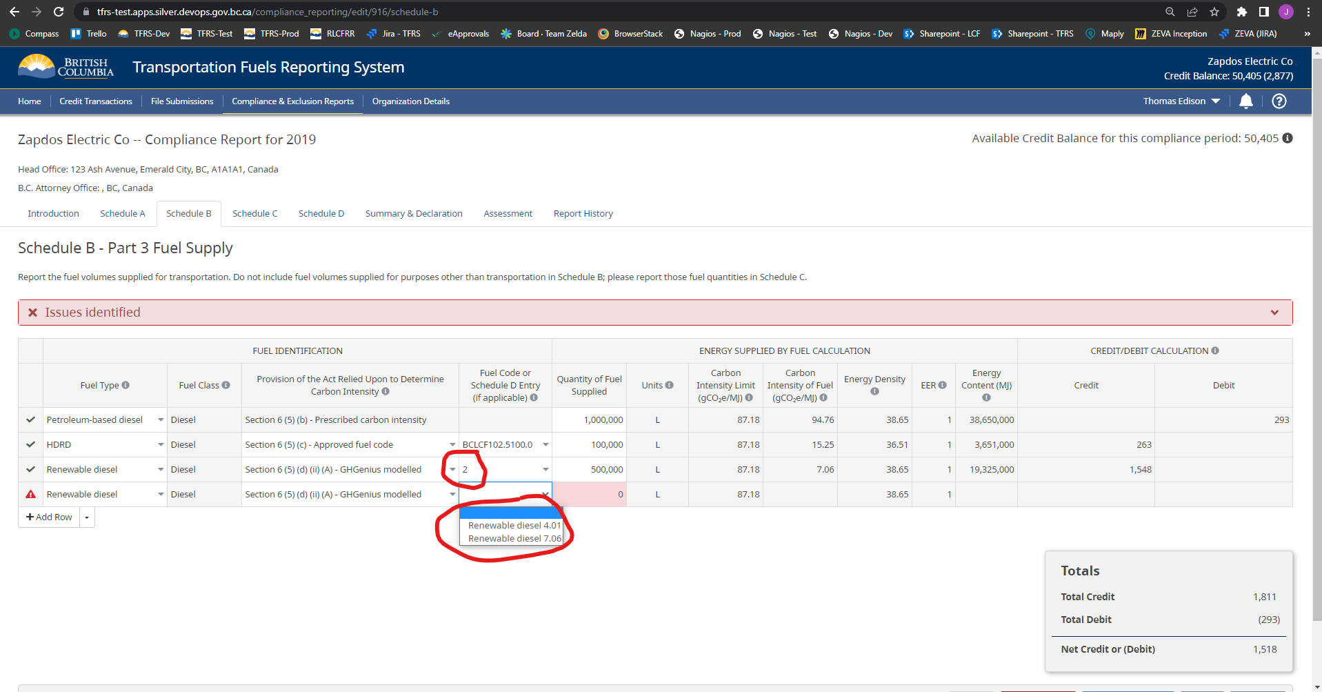Open Compass bookmark
This screenshot has height=692, width=1322.
pos(34,33)
